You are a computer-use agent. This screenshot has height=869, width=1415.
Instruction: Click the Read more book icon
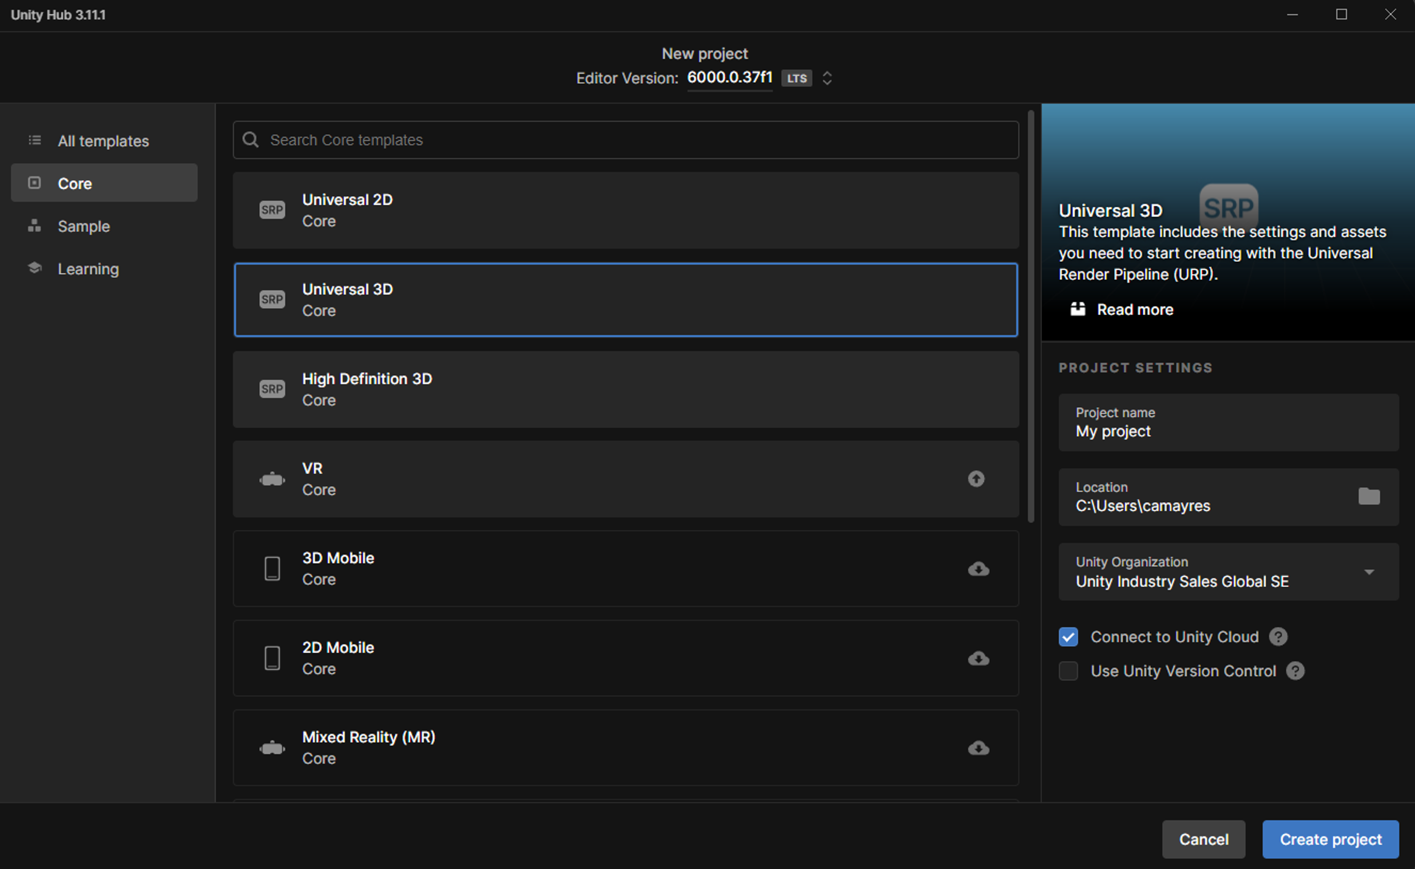[x=1078, y=309]
